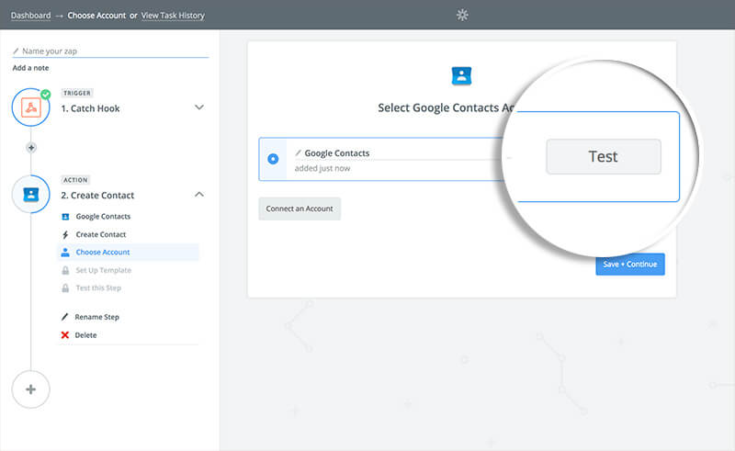Screen dimensions: 735x451
Task: Click lock icon by Set Up Template
Action: [65, 270]
